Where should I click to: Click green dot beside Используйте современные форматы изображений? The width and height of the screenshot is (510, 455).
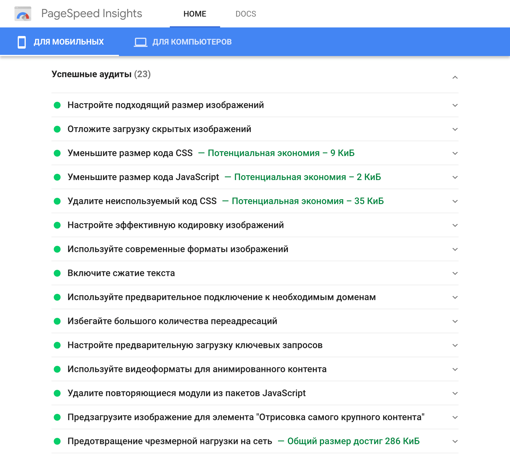pyautogui.click(x=57, y=249)
